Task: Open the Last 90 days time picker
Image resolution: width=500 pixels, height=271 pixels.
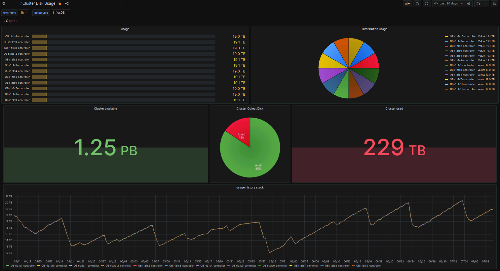Action: point(448,4)
